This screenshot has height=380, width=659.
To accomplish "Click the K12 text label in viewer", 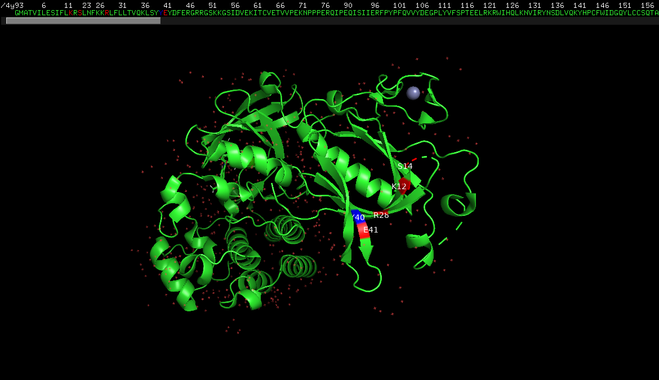I will pyautogui.click(x=399, y=186).
